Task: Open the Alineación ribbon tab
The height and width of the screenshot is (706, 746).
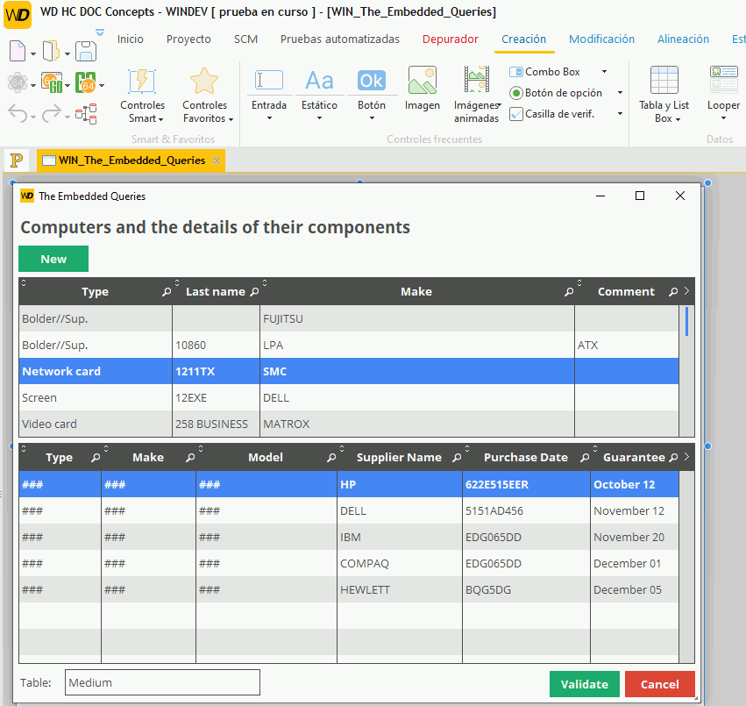Action: [x=683, y=39]
